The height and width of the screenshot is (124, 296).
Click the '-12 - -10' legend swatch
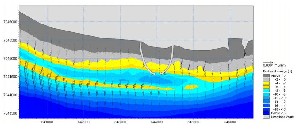(x=266, y=98)
